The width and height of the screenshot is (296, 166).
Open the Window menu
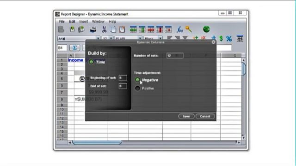point(98,22)
